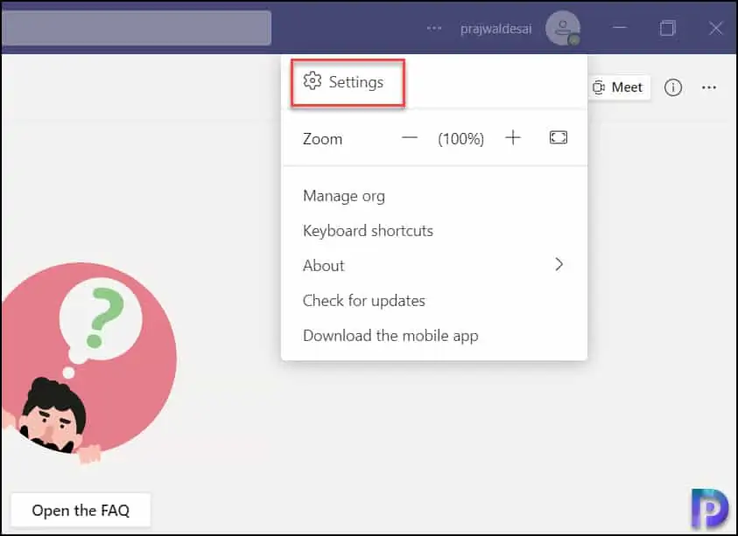Image resolution: width=738 pixels, height=536 pixels.
Task: Click the zoom in plus icon
Action: [x=513, y=138]
